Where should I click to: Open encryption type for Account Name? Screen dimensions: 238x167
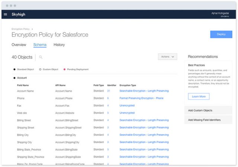(x=144, y=91)
